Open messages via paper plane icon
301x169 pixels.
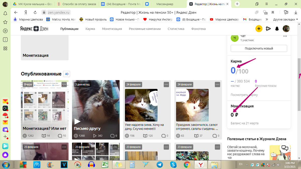[268, 29]
